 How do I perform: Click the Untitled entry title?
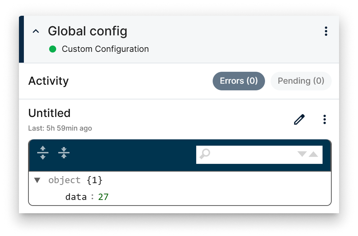click(x=49, y=113)
